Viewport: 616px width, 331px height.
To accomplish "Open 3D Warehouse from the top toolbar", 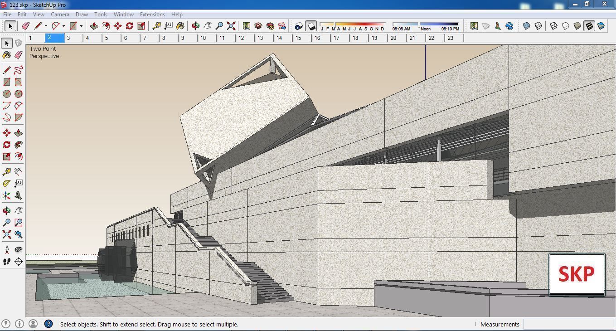I will pos(258,26).
